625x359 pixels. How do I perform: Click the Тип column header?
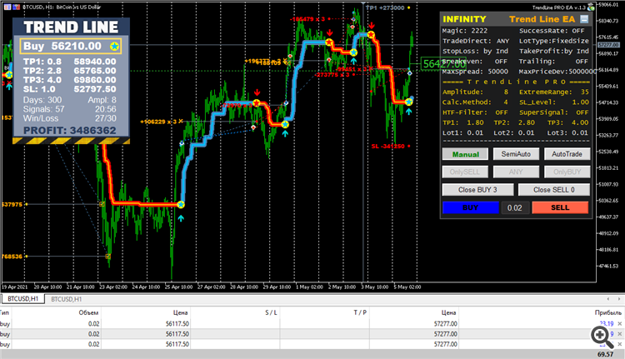coord(4,312)
